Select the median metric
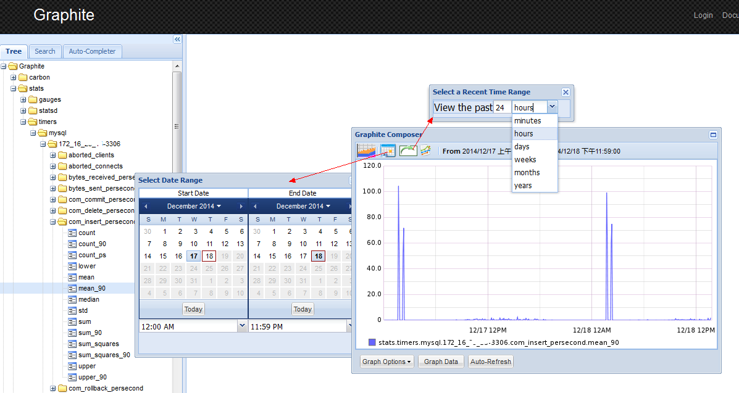This screenshot has width=739, height=393. (89, 299)
